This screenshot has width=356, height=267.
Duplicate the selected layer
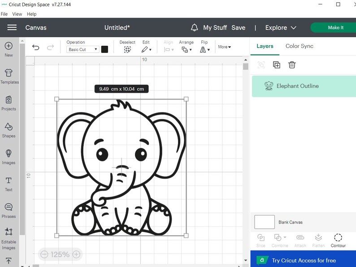[x=277, y=65]
